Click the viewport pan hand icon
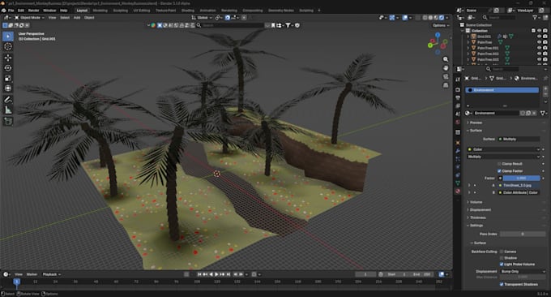 [x=446, y=68]
